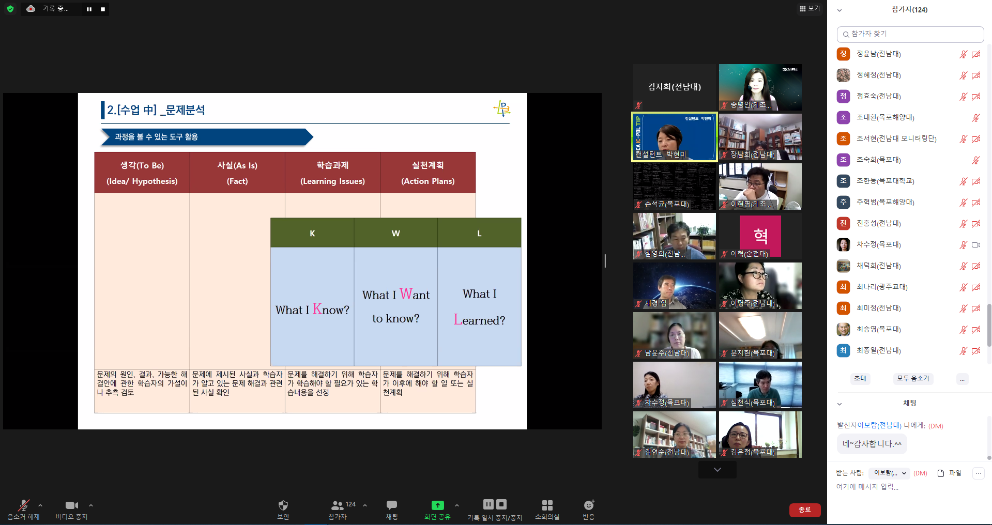Open Breakout Rooms (소회의실) icon

click(x=547, y=505)
